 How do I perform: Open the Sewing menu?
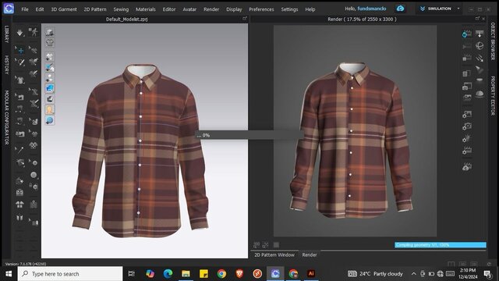click(121, 9)
